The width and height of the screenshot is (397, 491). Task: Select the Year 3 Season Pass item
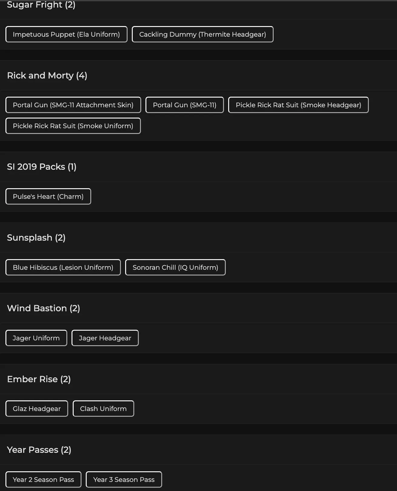point(124,479)
